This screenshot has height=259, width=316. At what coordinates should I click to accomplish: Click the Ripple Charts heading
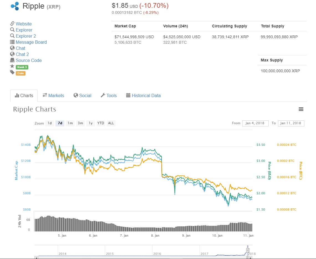click(34, 109)
